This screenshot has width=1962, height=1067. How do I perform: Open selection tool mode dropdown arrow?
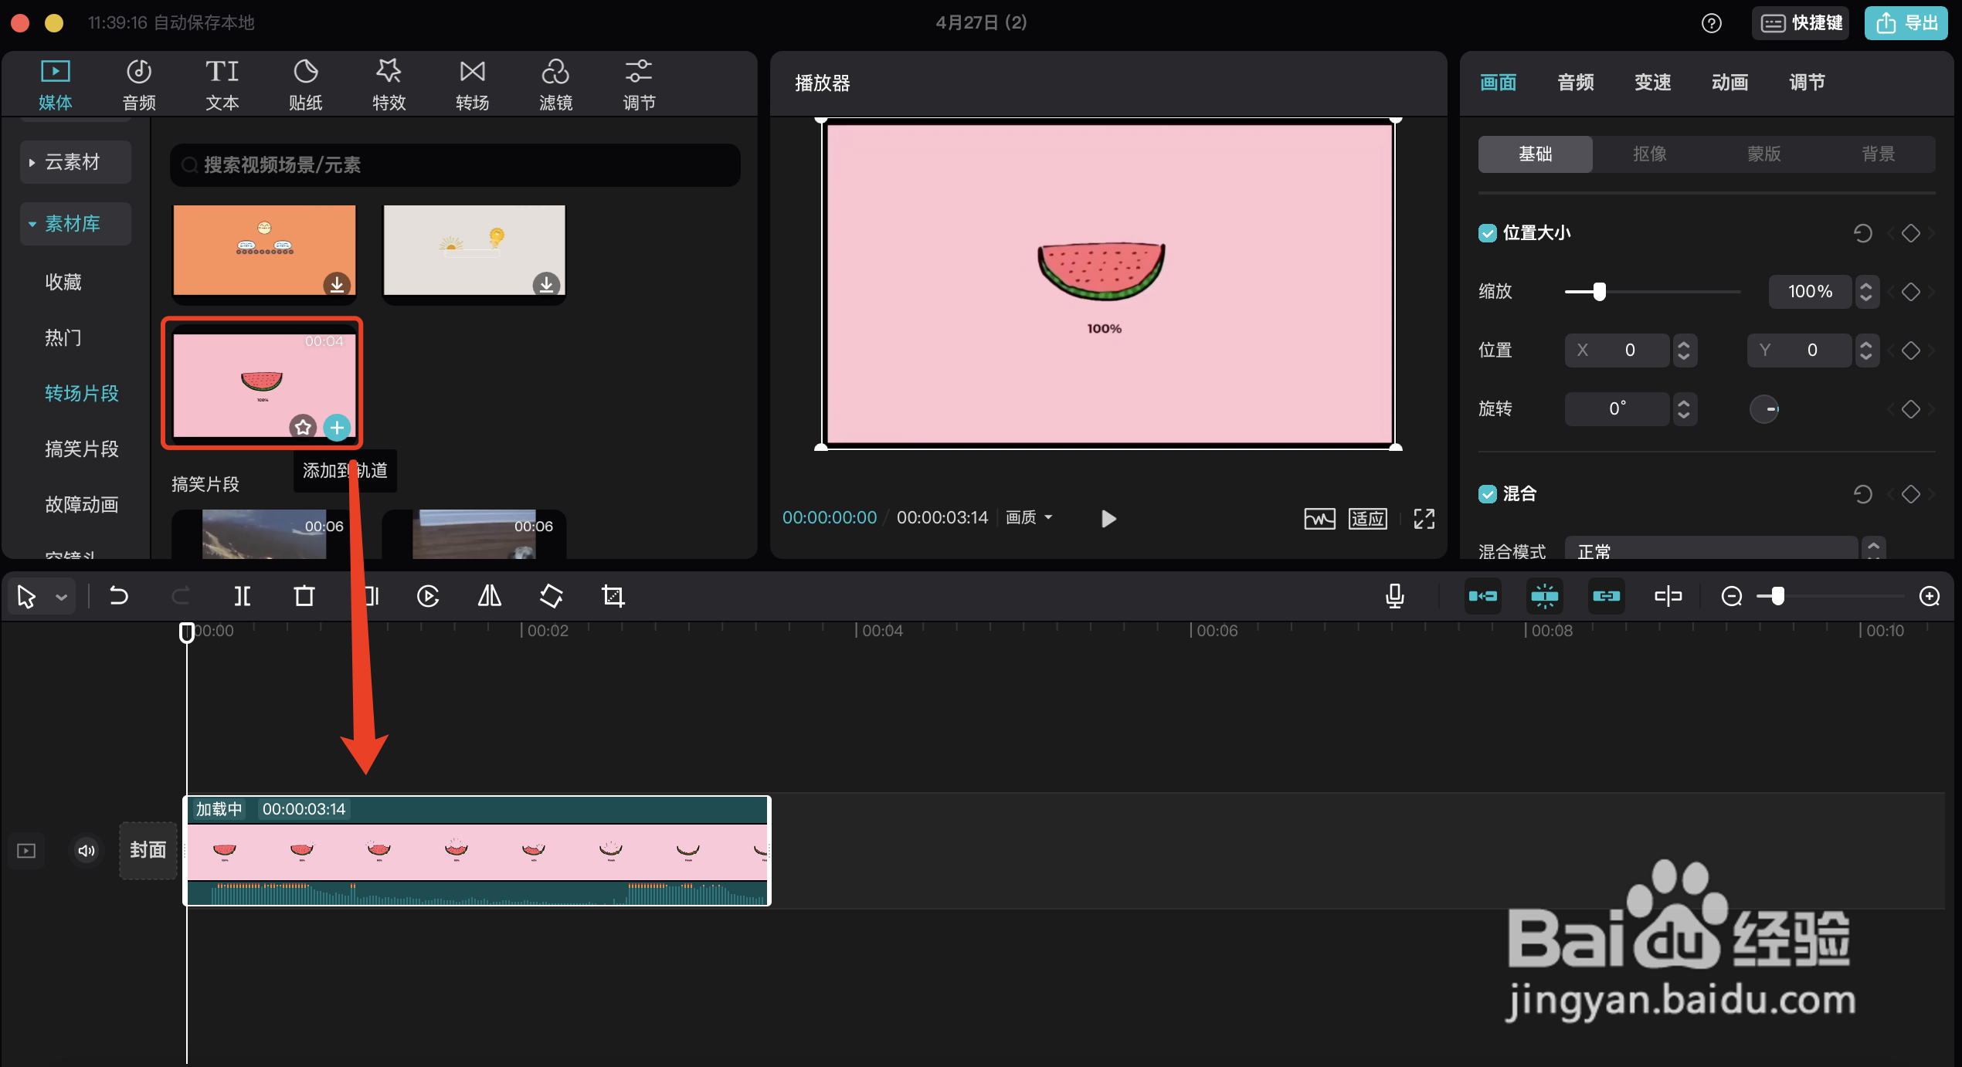[61, 597]
